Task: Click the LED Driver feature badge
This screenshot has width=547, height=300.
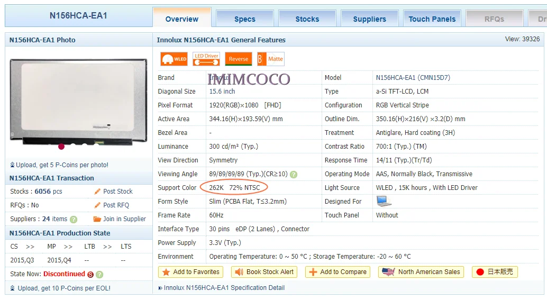Action: coord(206,59)
